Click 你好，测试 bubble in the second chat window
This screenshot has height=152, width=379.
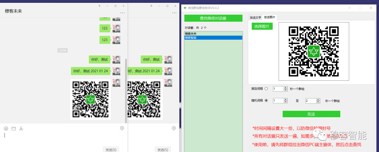(x=152, y=59)
